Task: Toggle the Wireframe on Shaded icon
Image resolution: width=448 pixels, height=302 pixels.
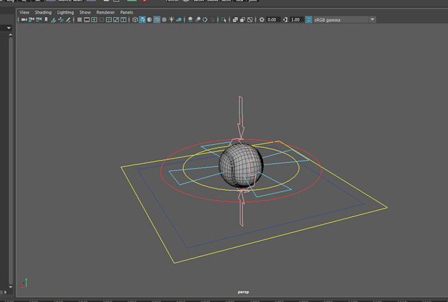Action: 157,20
